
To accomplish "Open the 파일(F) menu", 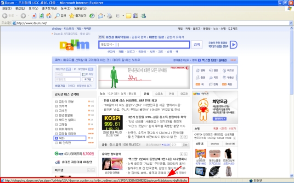I will pos(7,8).
